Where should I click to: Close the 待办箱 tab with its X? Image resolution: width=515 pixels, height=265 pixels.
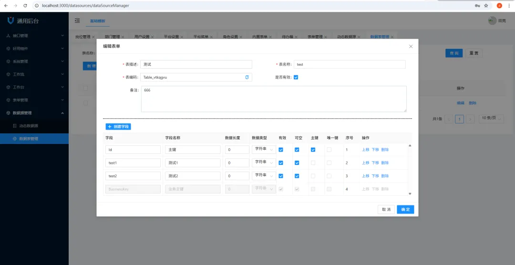296,37
